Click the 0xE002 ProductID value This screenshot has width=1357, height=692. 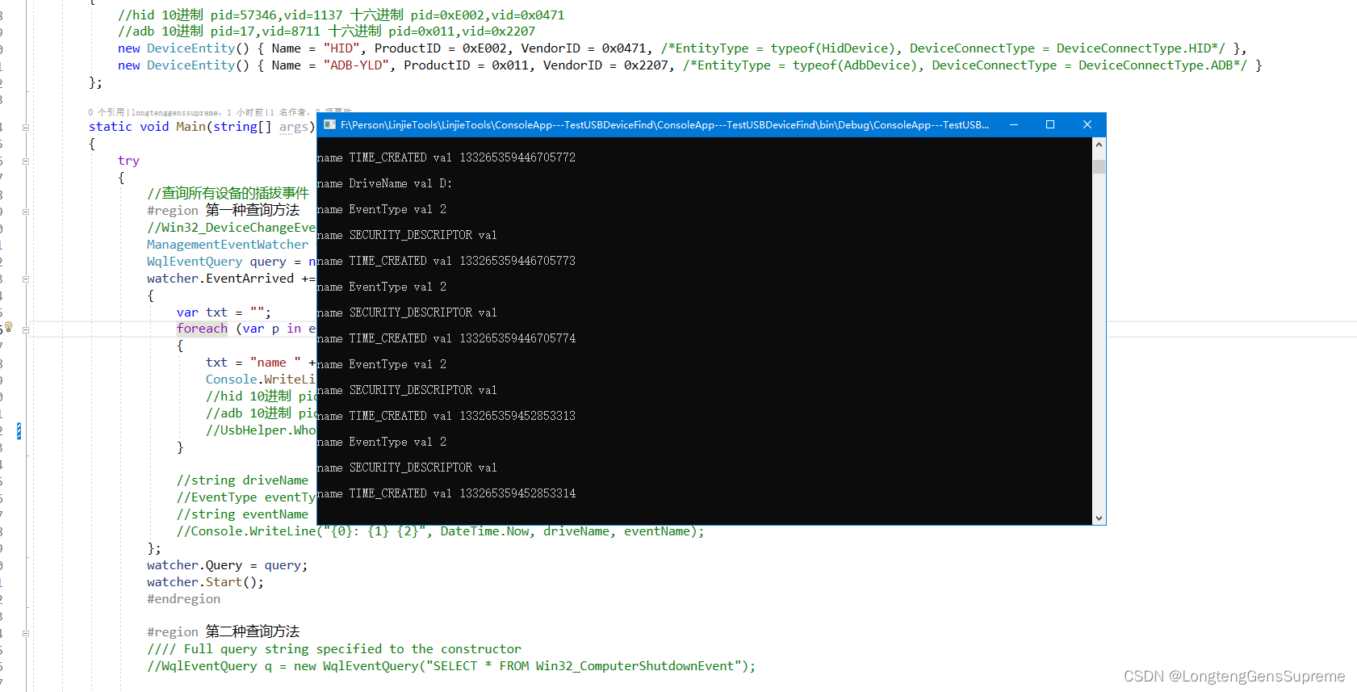point(484,48)
